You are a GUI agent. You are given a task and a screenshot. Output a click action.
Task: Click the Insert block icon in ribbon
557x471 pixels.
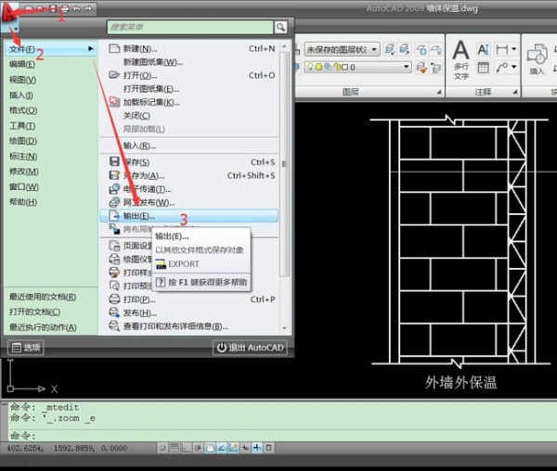pyautogui.click(x=537, y=58)
